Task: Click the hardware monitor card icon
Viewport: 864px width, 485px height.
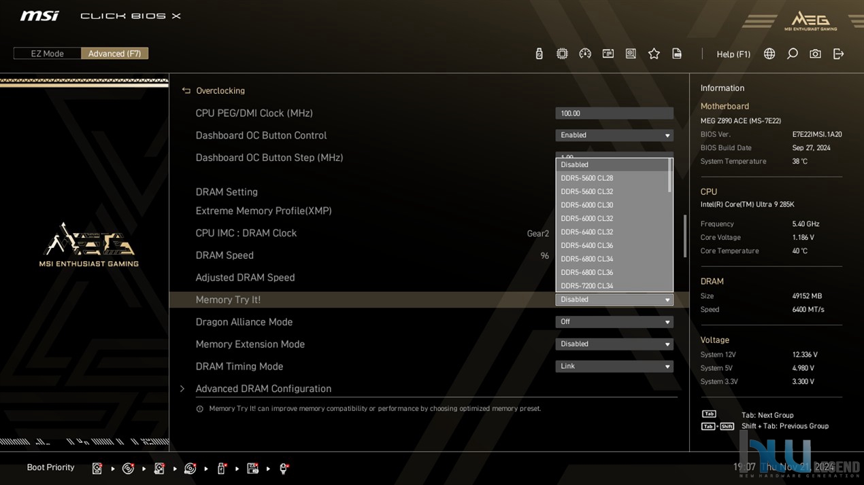Action: pyautogui.click(x=608, y=54)
